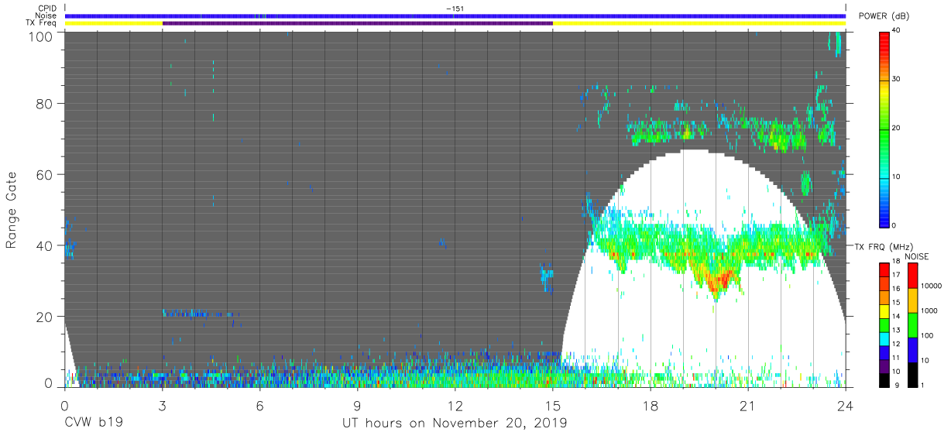This screenshot has height=439, width=951.
Task: Click the hour 21 tick on the time axis
Action: 747,404
